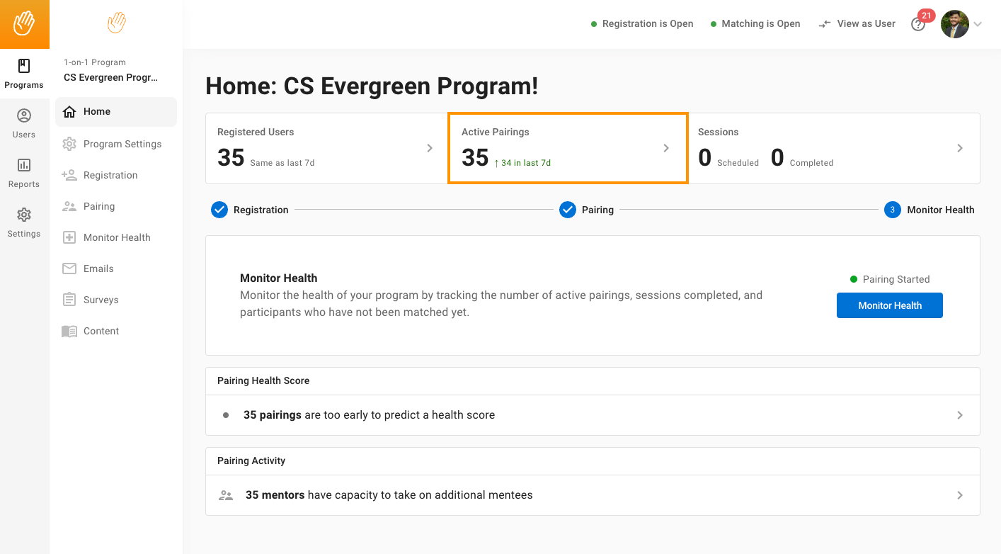Click the Pairing Started status text
Screen dimensions: 1001x554
[896, 279]
